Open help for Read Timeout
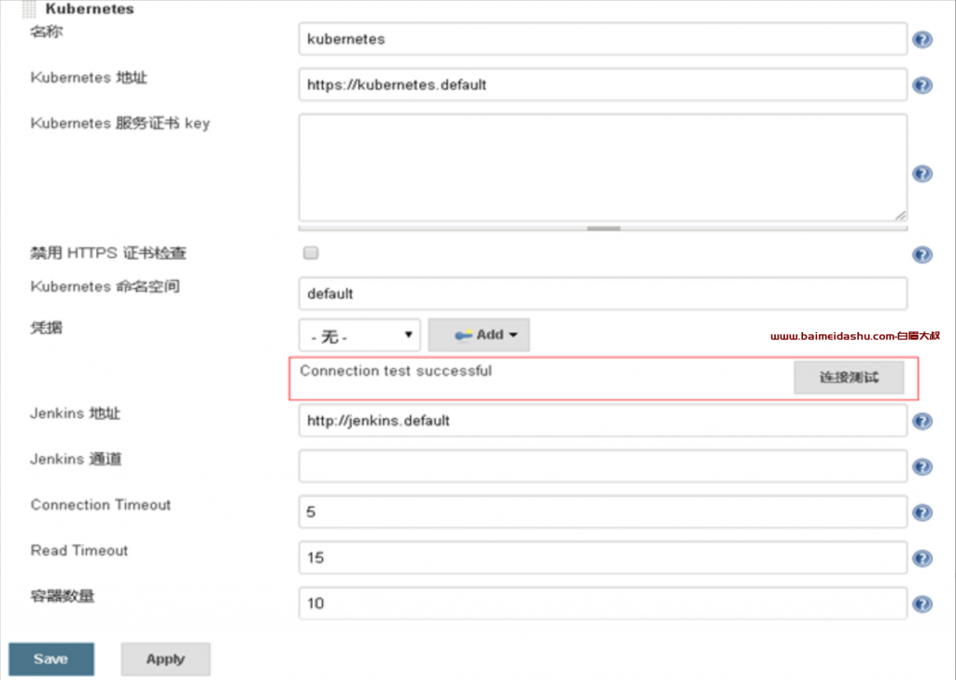Screen dimensions: 956x680 point(922,557)
